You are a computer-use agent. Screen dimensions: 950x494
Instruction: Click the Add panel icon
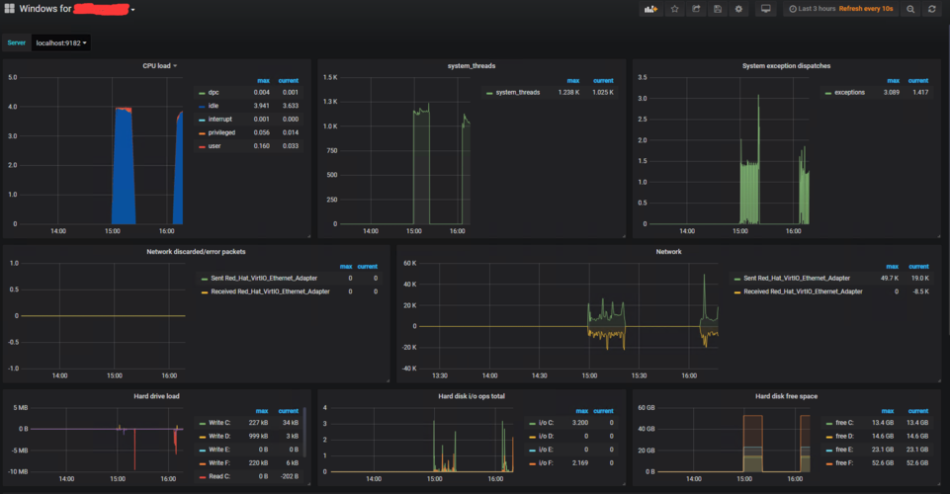click(x=650, y=9)
